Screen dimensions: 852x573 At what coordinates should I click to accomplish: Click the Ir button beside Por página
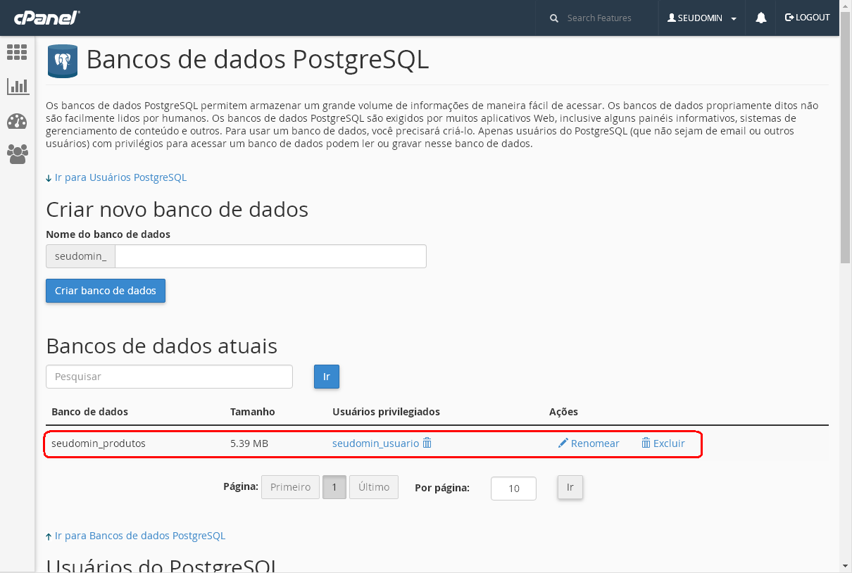pos(570,487)
